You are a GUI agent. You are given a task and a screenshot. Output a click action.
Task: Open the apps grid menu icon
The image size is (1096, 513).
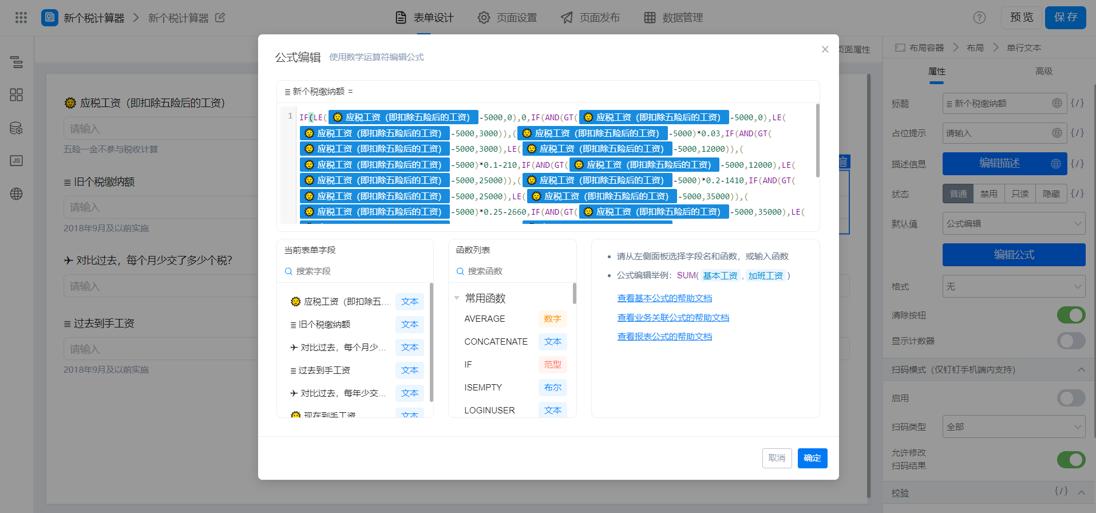(21, 18)
